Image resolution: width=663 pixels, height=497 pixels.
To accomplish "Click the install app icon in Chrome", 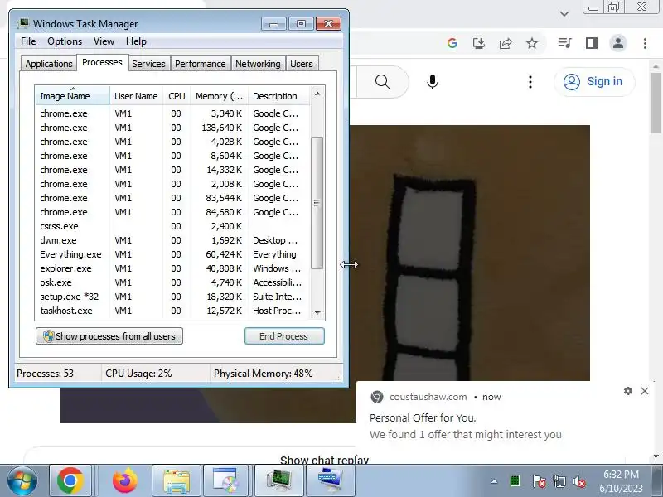I will (x=479, y=43).
